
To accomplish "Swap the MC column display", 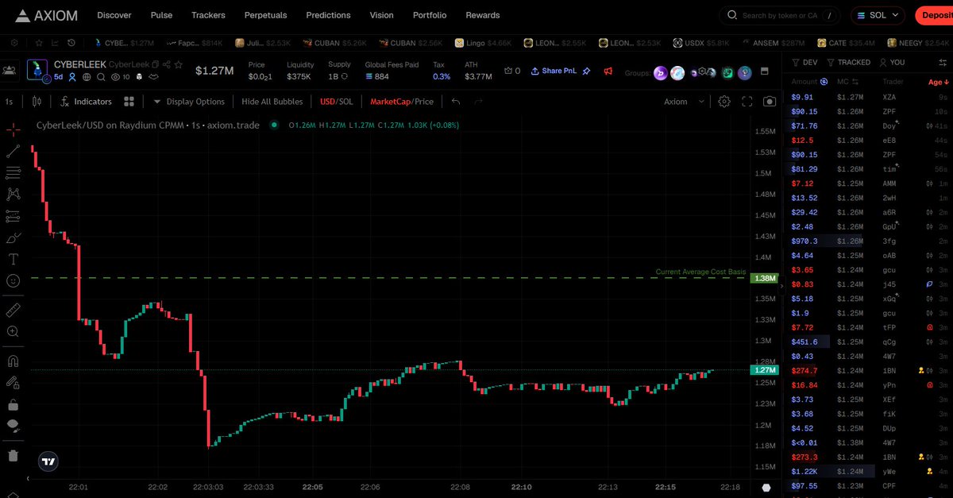I will pyautogui.click(x=857, y=82).
